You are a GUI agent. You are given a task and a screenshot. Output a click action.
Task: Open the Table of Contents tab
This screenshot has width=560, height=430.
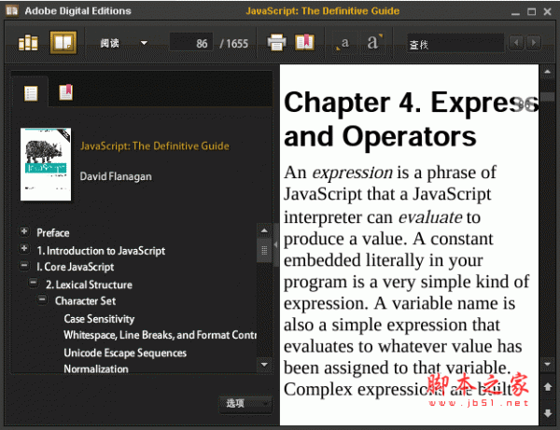31,93
